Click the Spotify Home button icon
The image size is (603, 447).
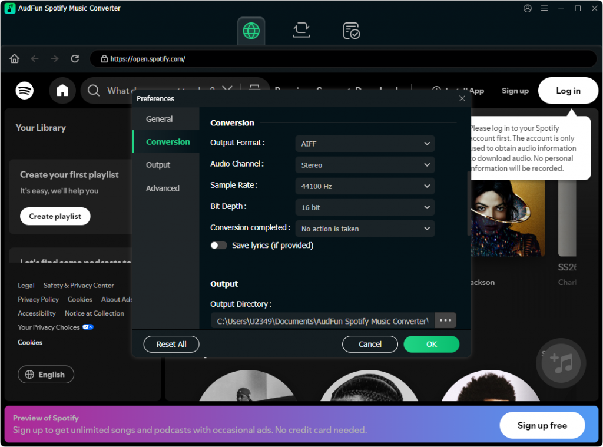[62, 91]
